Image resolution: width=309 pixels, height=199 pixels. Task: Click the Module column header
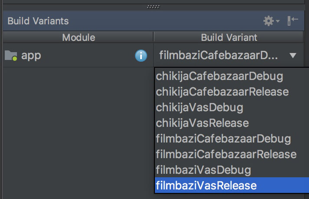(x=78, y=37)
